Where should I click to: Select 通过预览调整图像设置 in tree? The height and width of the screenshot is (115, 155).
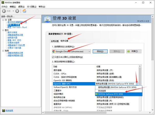17,22
